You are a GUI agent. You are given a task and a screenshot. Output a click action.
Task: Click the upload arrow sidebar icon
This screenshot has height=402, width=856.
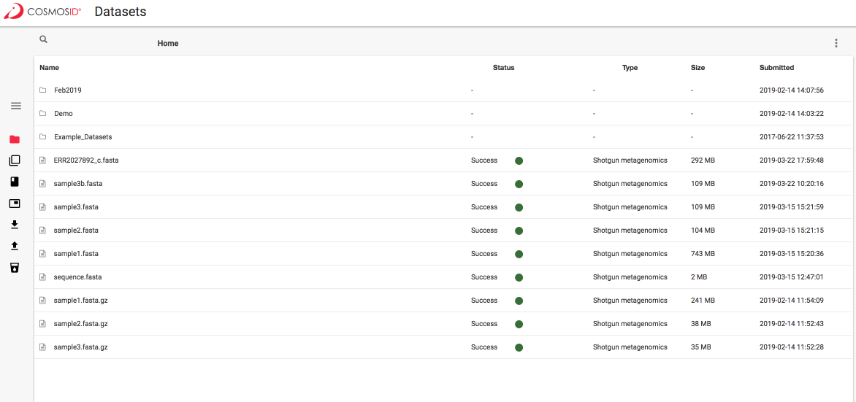click(15, 246)
